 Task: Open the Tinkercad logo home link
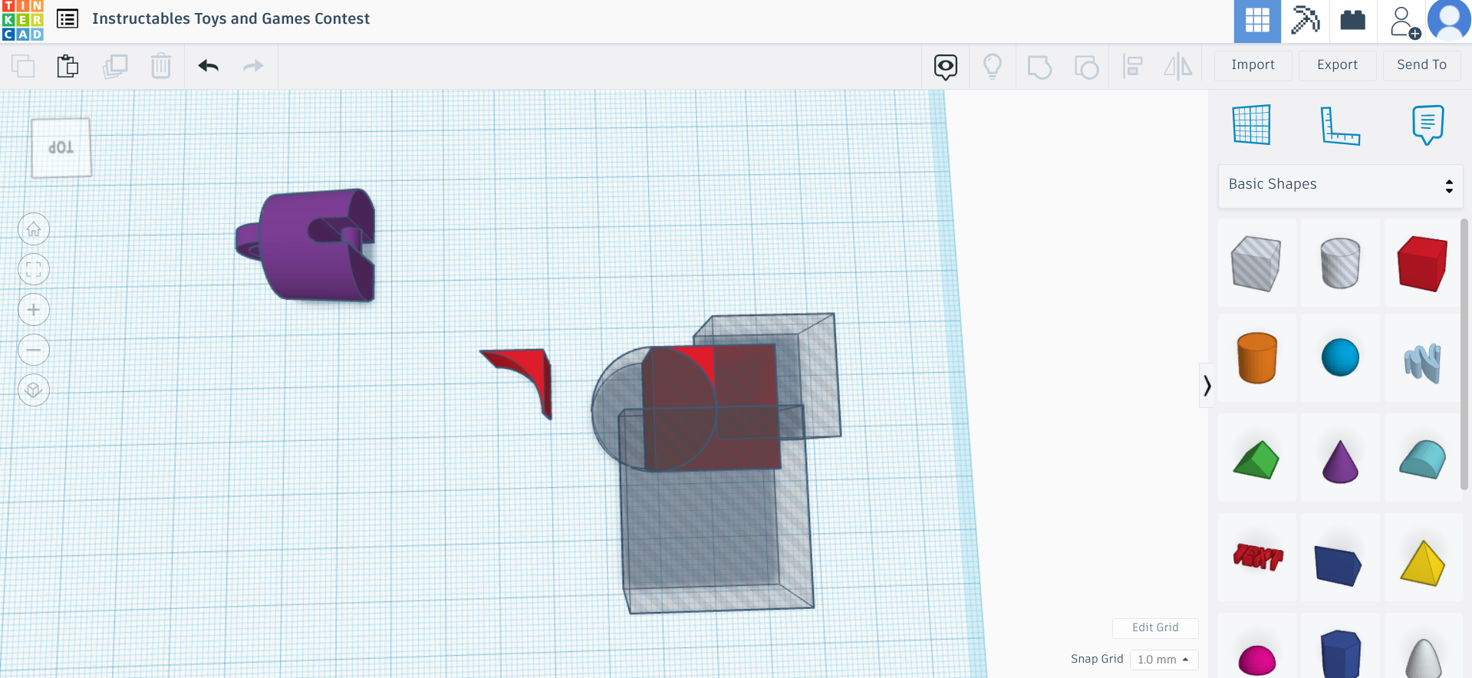coord(22,20)
